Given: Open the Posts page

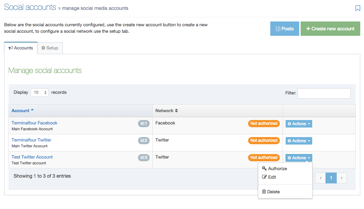Looking at the screenshot, I should pyautogui.click(x=285, y=29).
